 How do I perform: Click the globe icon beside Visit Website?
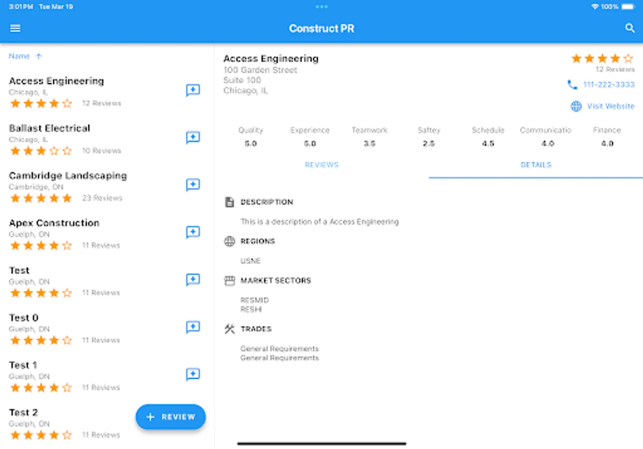click(x=576, y=106)
